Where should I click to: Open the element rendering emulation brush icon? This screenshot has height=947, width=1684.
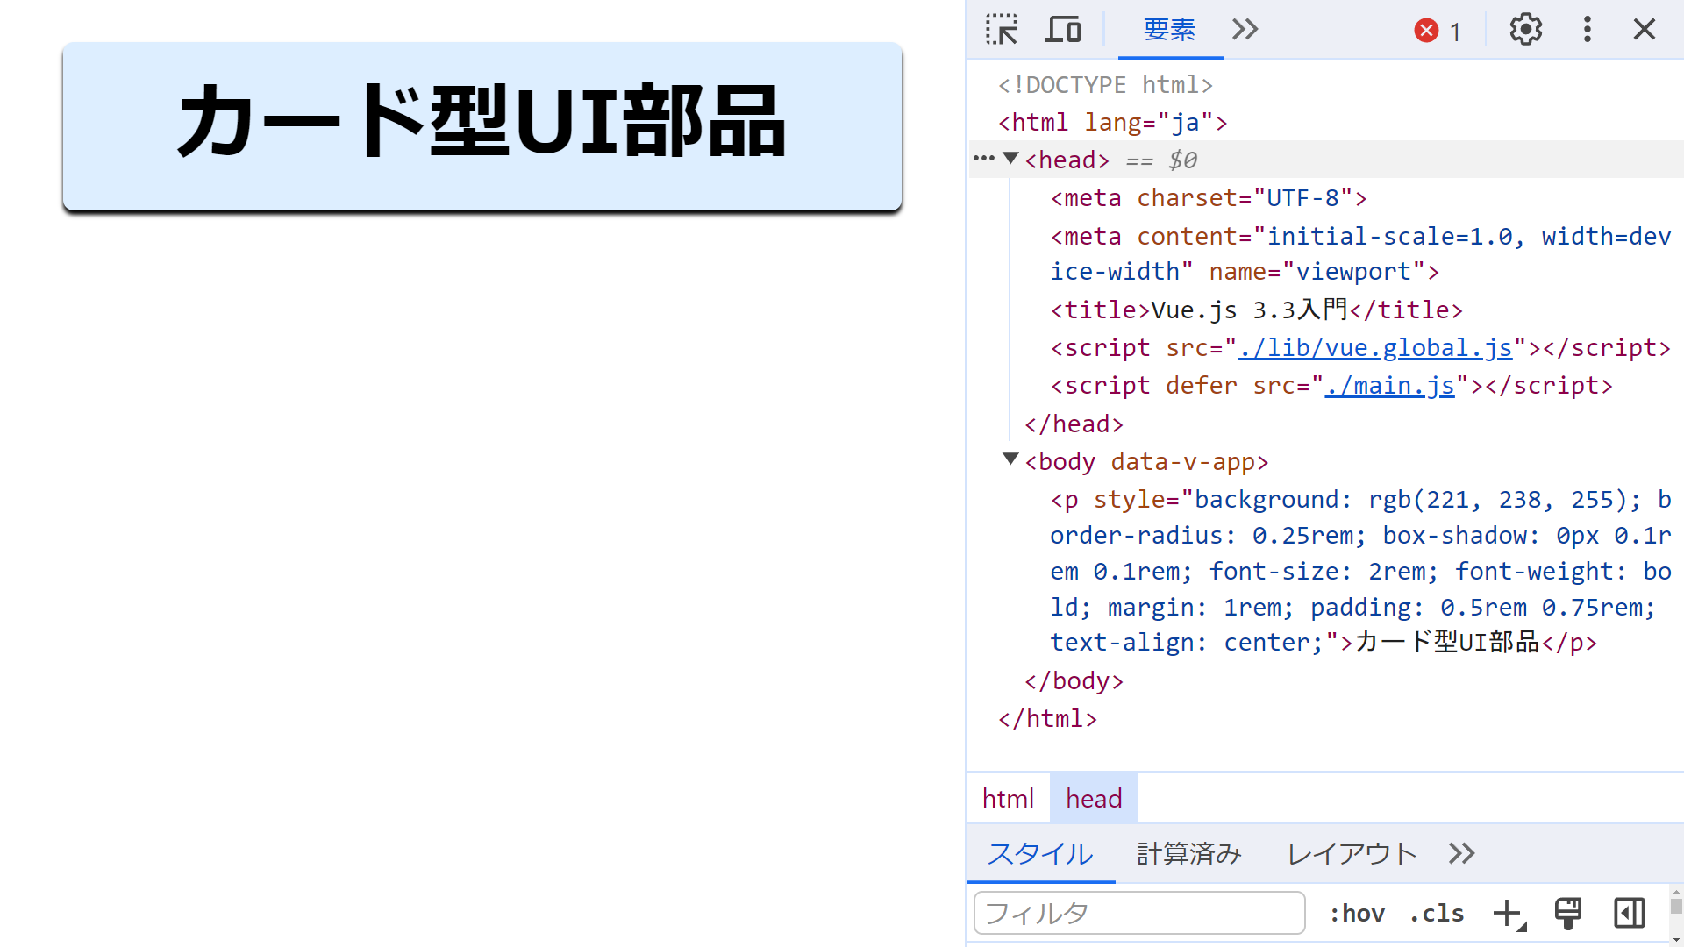(x=1567, y=914)
